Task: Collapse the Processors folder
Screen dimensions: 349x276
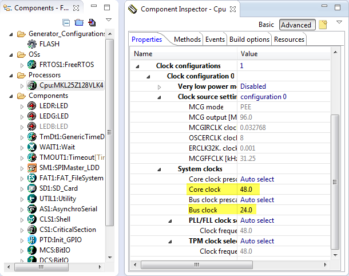Action: coord(11,75)
